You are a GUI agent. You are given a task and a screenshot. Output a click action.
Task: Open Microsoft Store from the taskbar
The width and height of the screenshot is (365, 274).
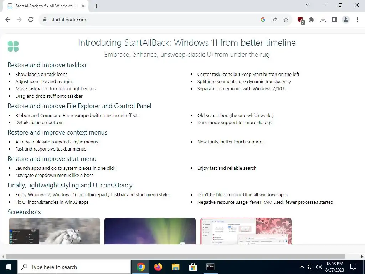tap(193, 267)
